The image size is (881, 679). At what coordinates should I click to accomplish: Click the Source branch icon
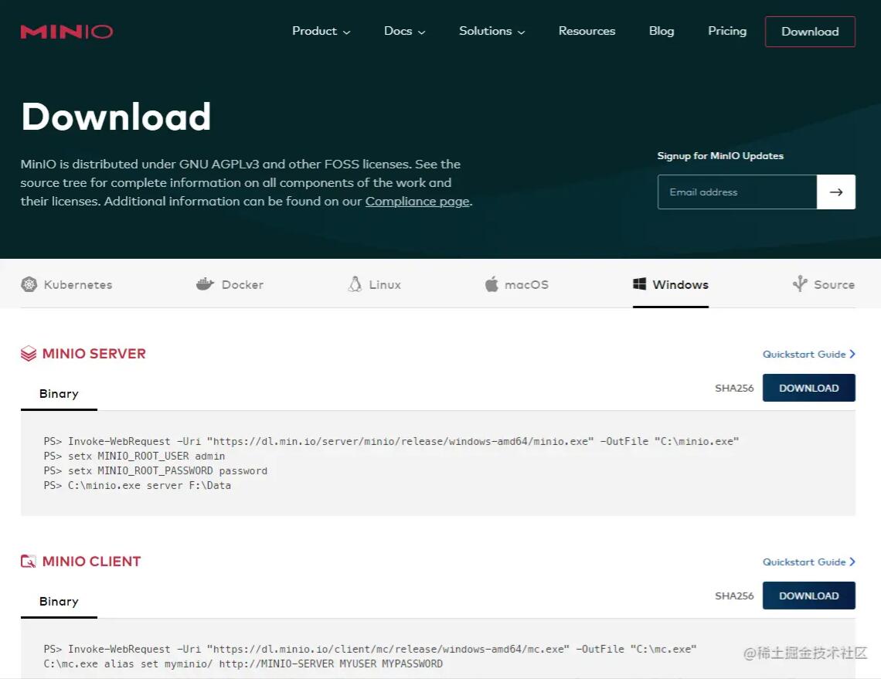(x=800, y=283)
